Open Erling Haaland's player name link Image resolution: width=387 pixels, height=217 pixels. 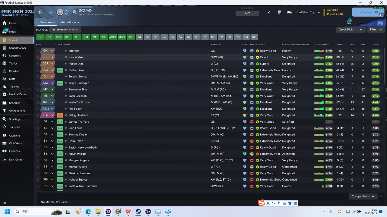[x=78, y=115]
